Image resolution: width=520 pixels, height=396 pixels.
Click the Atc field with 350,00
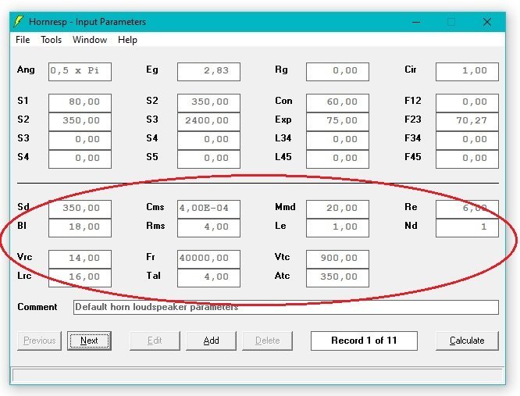tap(337, 278)
